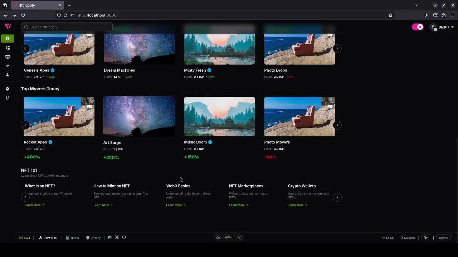Click the Photo Movers collection name

(x=277, y=142)
